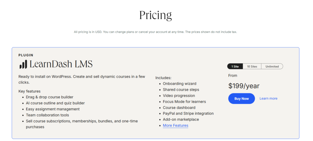Click the PLUGIN label above the title
The image size is (313, 141).
(x=26, y=55)
